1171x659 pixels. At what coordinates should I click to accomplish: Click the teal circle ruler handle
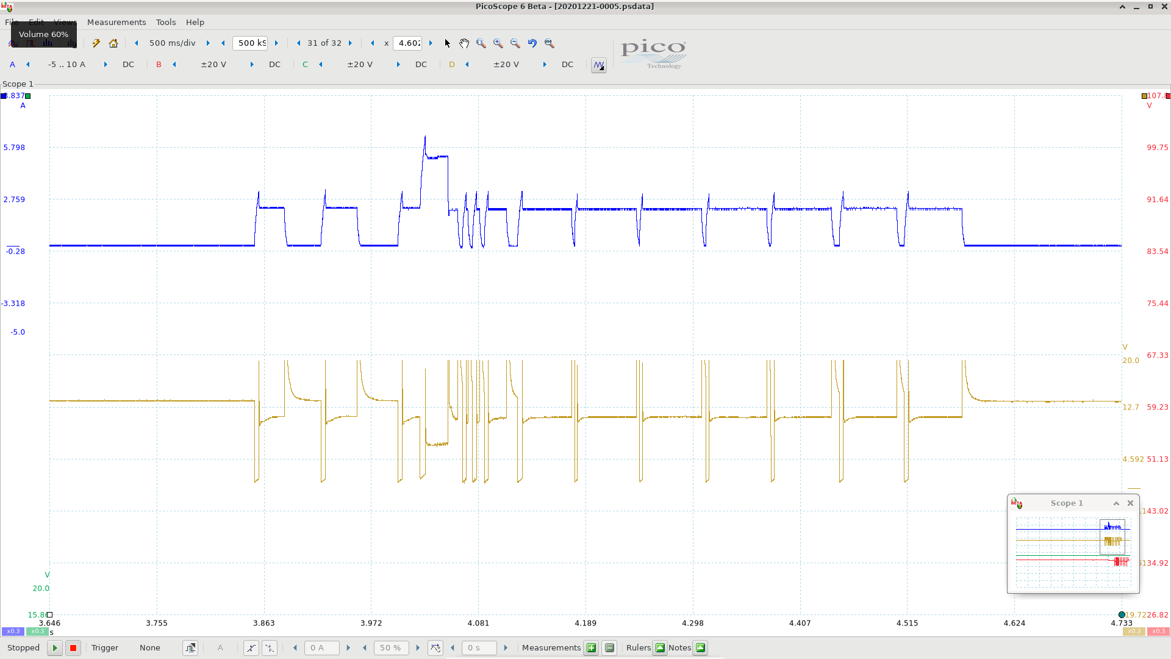click(1122, 615)
